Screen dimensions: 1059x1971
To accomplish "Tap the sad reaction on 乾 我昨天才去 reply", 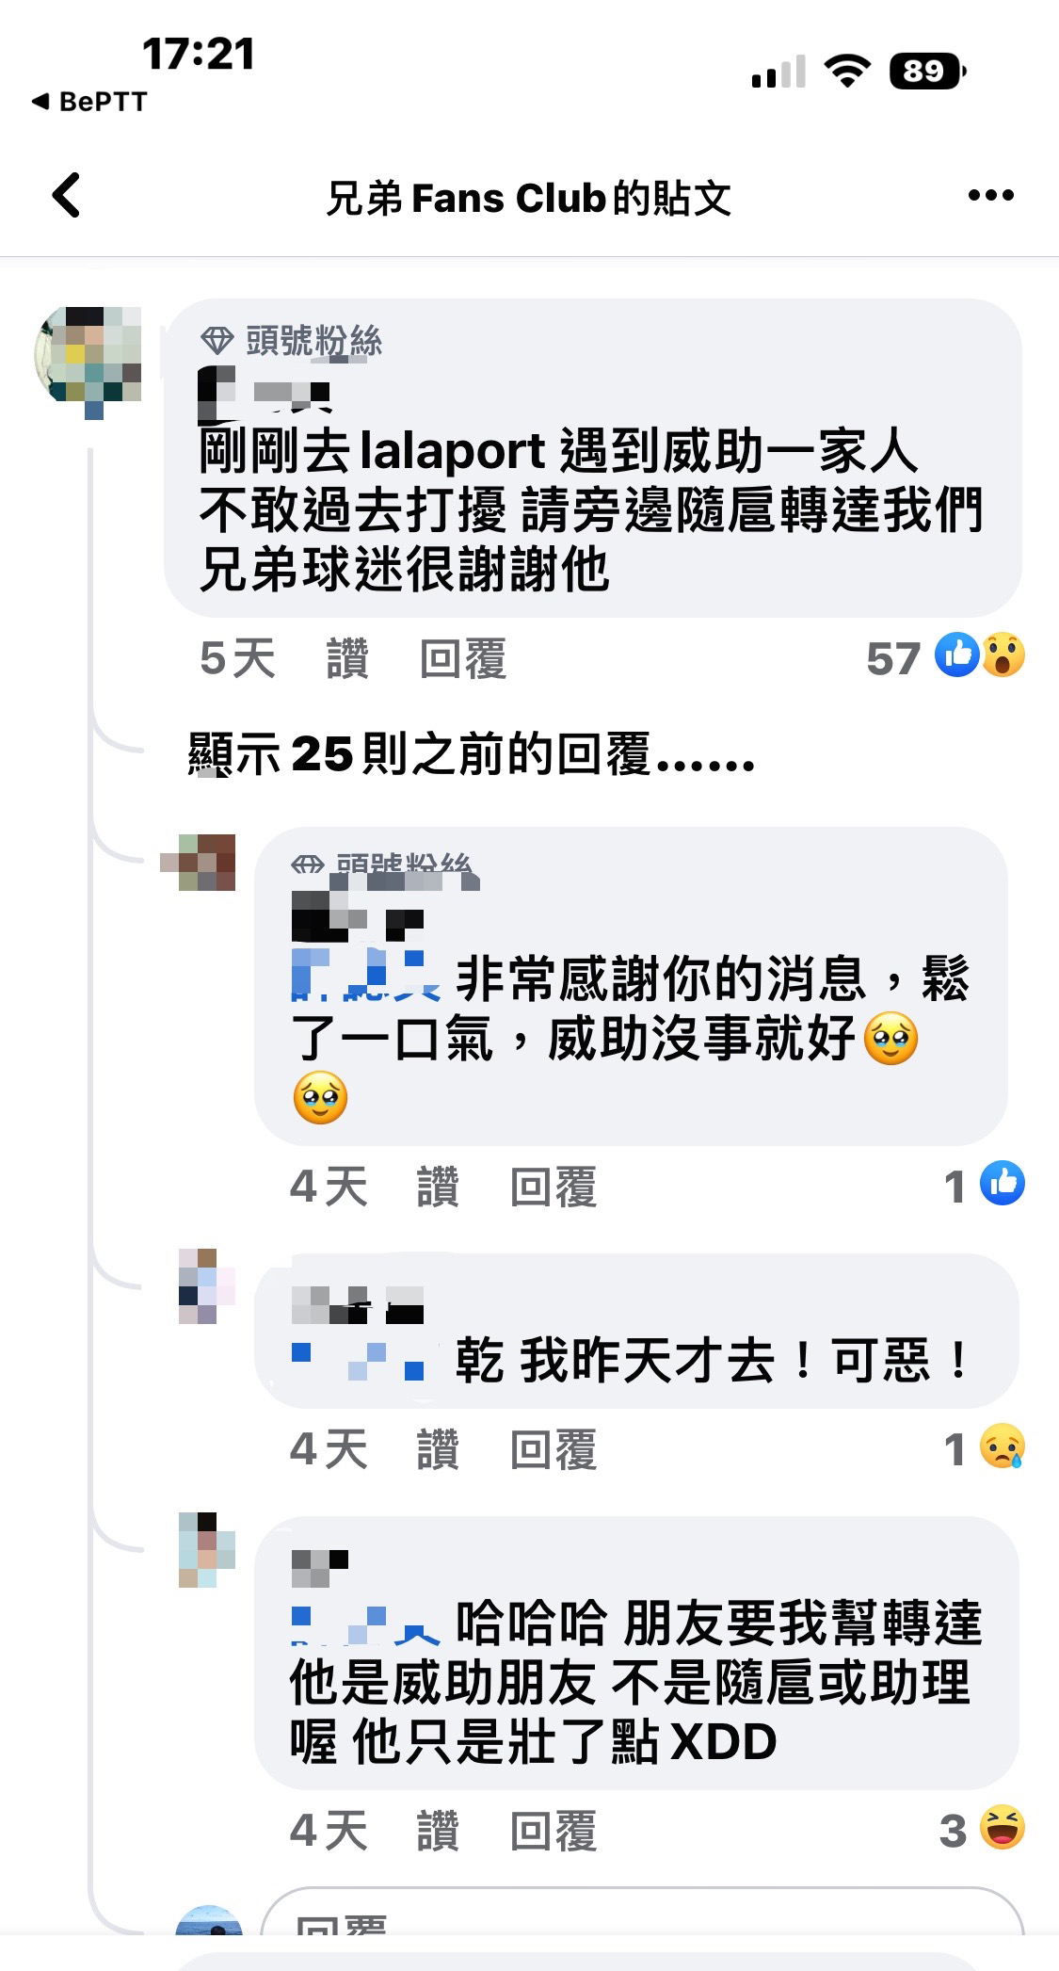I will click(x=1003, y=1446).
